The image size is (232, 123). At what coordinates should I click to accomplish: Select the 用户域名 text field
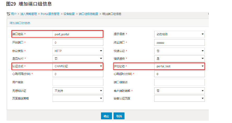[x=78, y=82]
